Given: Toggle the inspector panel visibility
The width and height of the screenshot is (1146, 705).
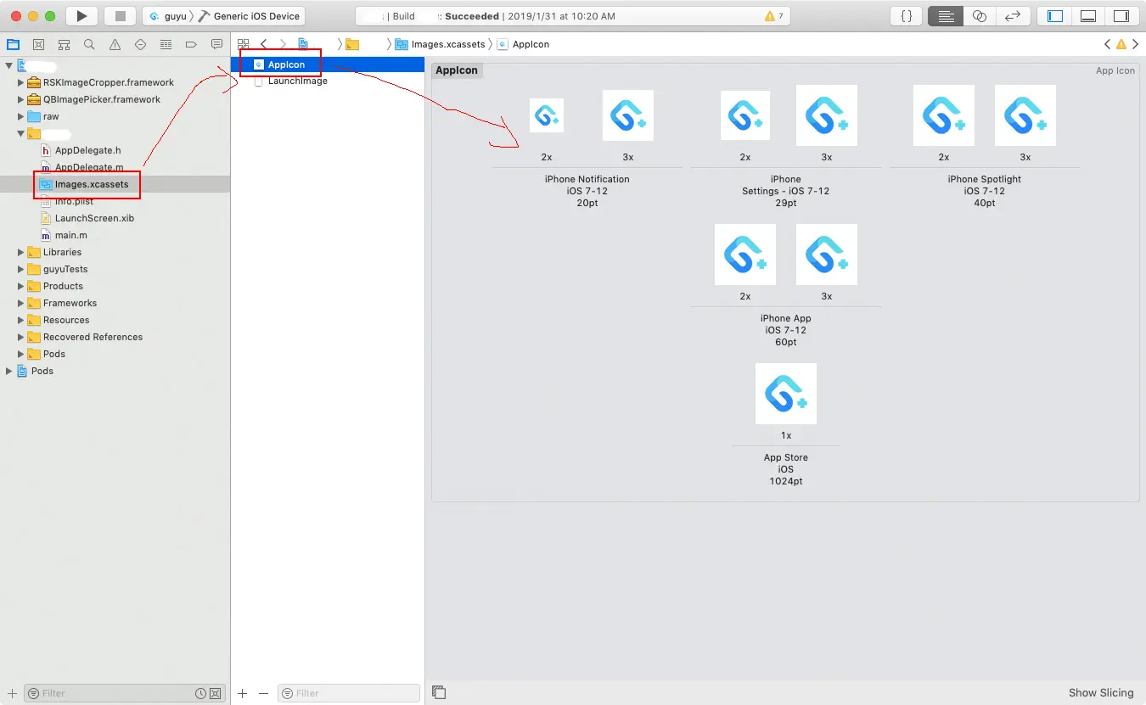Looking at the screenshot, I should click(1121, 16).
